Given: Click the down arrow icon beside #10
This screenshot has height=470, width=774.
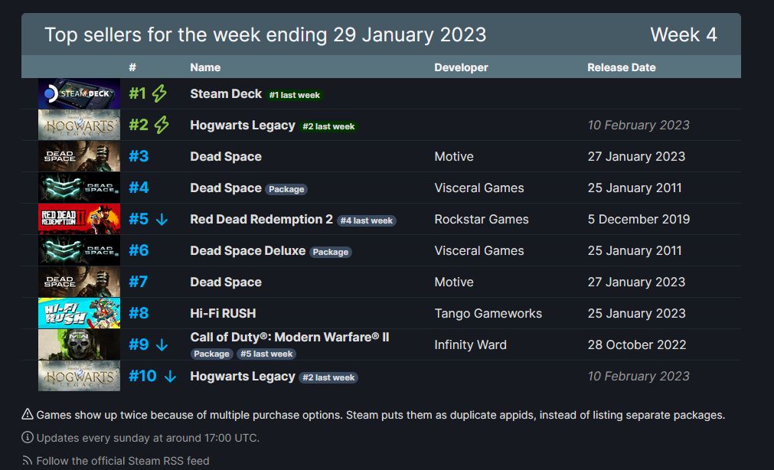Looking at the screenshot, I should tap(171, 377).
